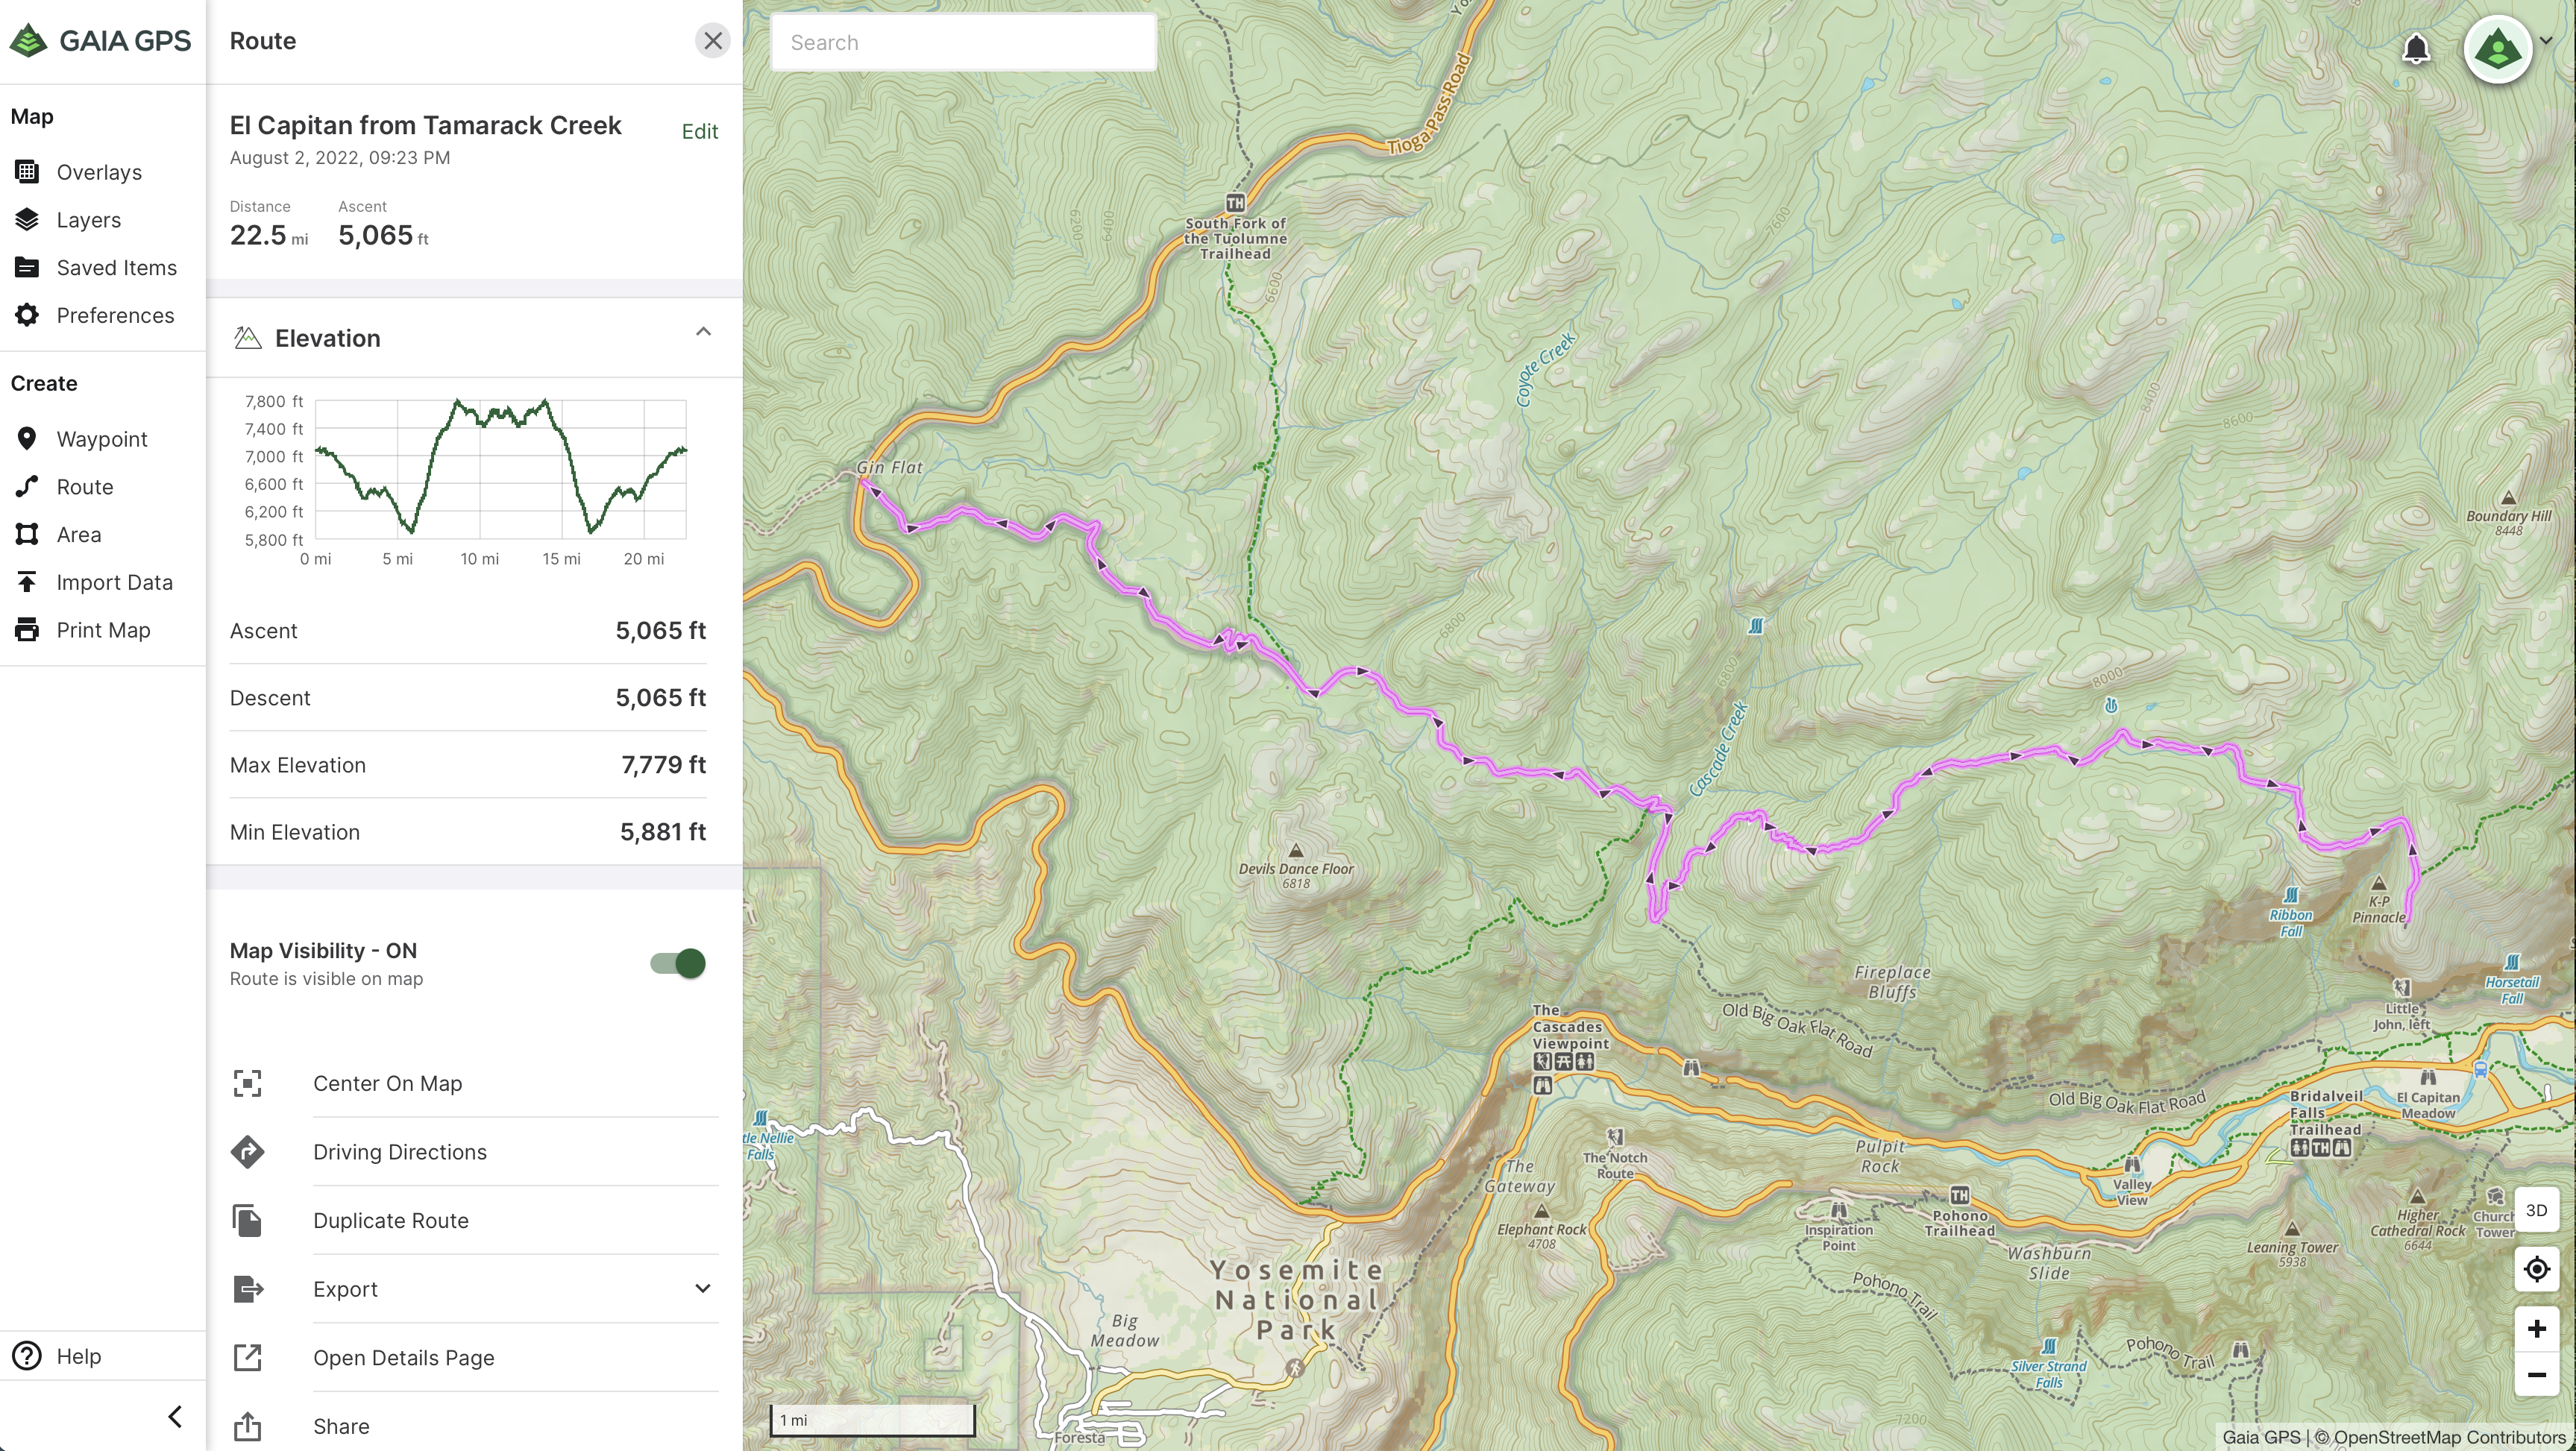The height and width of the screenshot is (1451, 2576).
Task: Click the Center On Map icon
Action: (247, 1084)
